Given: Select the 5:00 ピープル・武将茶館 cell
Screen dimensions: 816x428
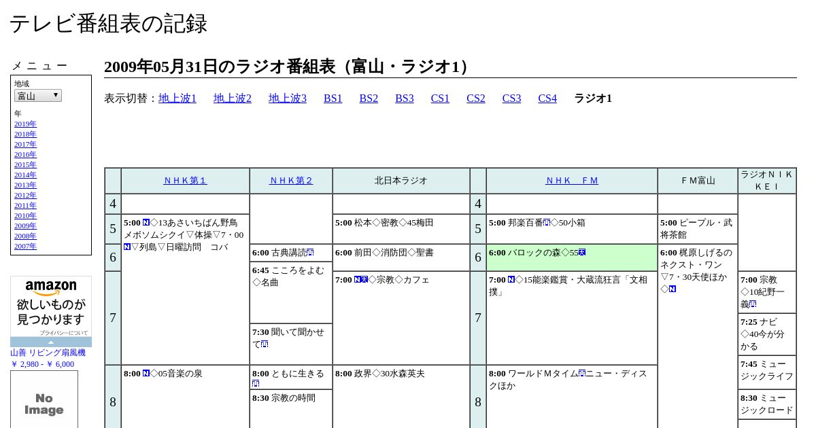Looking at the screenshot, I should tap(698, 229).
